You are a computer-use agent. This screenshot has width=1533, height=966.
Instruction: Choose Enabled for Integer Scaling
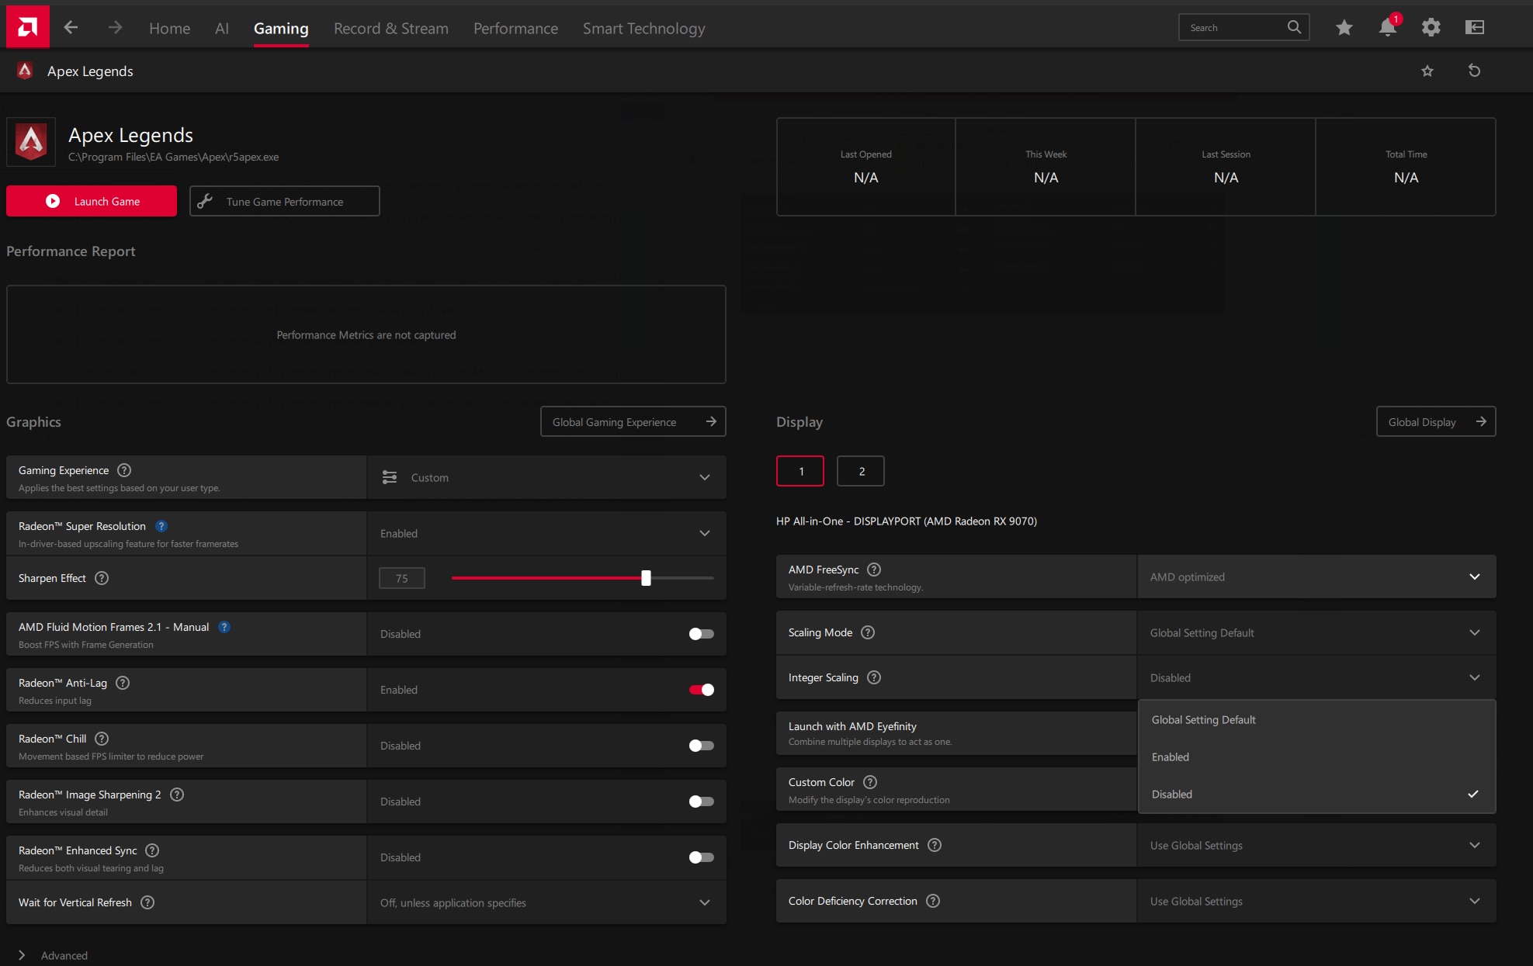pyautogui.click(x=1316, y=757)
